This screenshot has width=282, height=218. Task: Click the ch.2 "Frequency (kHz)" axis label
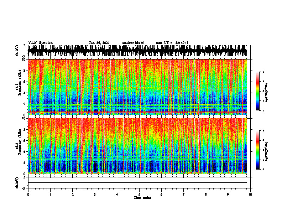[x=20, y=142]
